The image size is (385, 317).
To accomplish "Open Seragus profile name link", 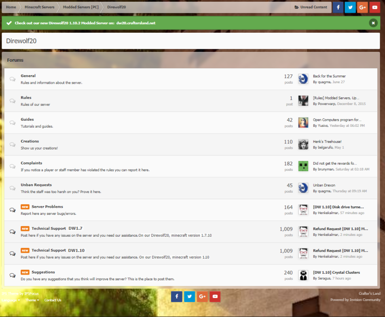I will 324,278.
